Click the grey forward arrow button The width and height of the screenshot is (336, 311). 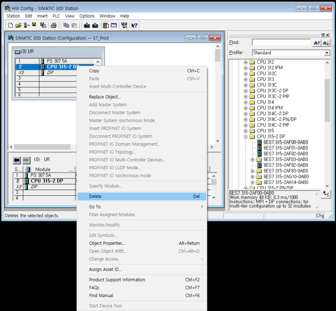27,160
